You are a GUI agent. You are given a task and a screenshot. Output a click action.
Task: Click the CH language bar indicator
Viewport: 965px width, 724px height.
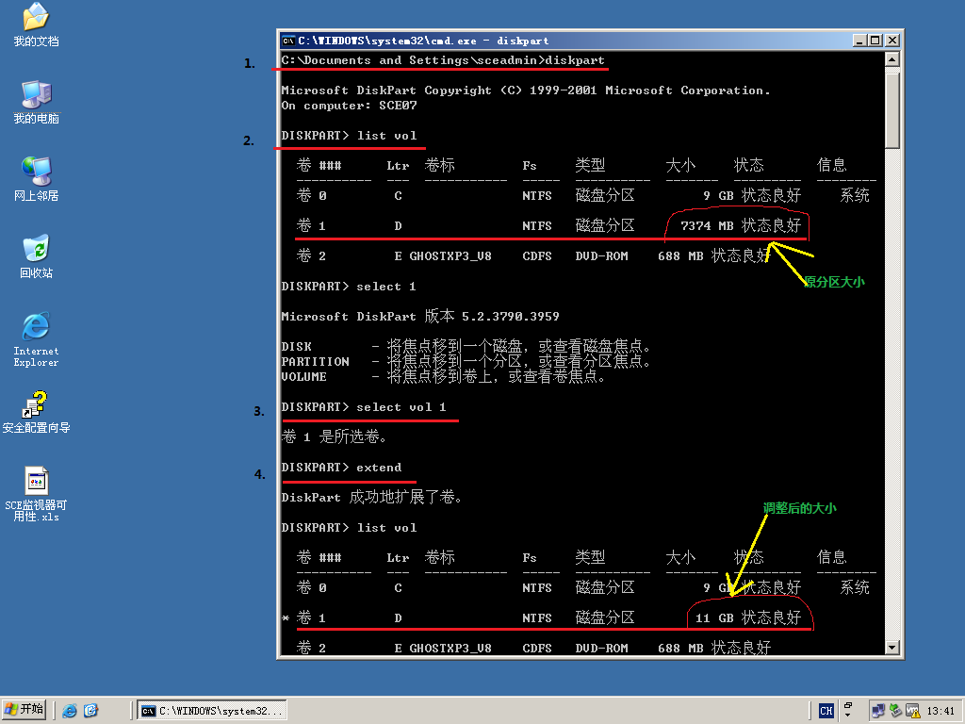click(826, 711)
